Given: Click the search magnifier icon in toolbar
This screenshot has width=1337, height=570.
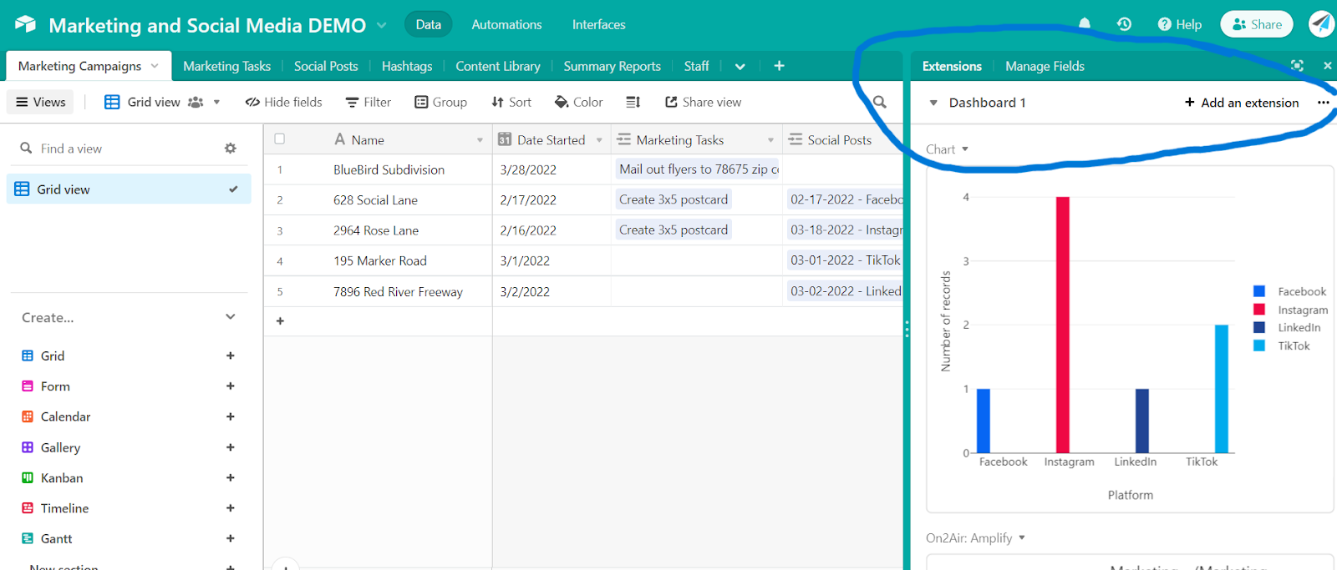Looking at the screenshot, I should coord(879,103).
